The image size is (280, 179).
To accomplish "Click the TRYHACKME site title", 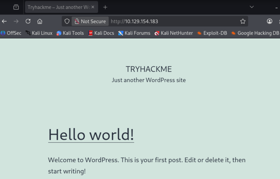I will [x=149, y=69].
